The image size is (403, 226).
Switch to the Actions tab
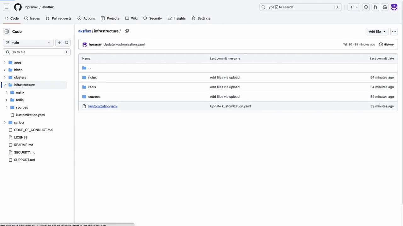(86, 18)
